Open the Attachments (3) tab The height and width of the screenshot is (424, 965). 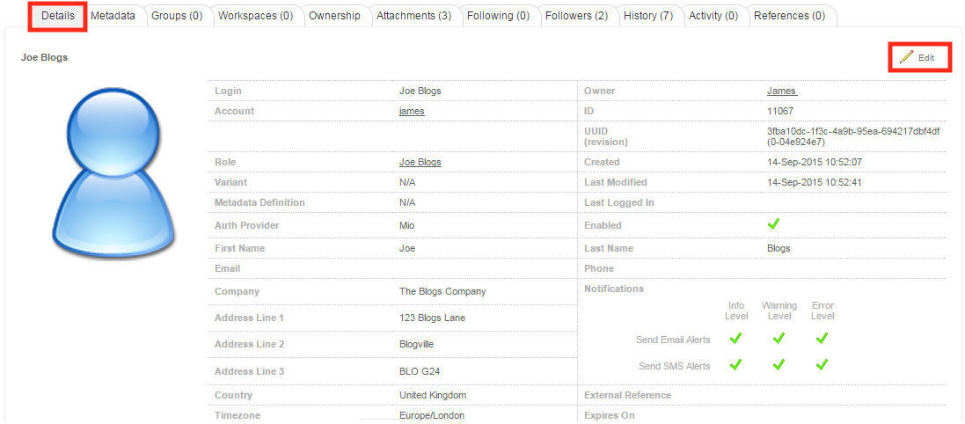pyautogui.click(x=413, y=16)
